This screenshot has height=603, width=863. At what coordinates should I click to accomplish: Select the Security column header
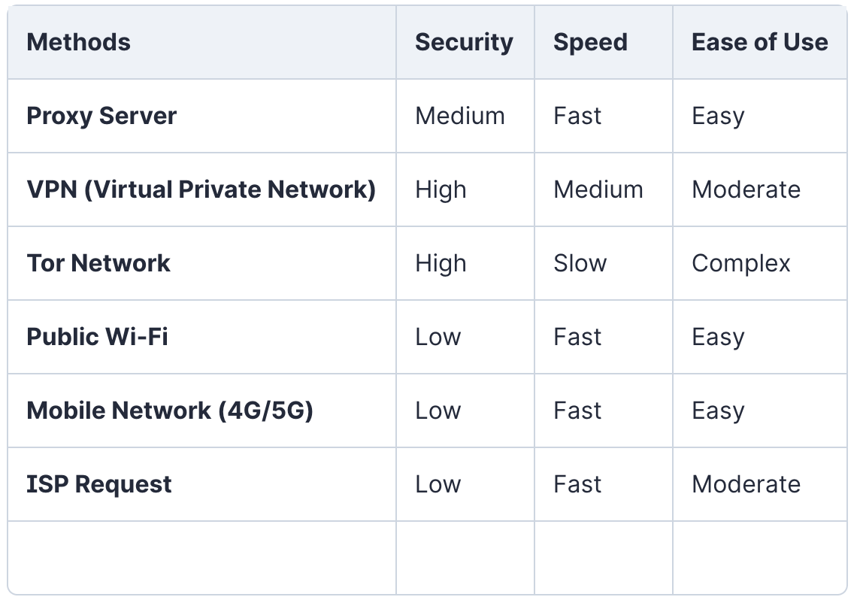(x=464, y=42)
